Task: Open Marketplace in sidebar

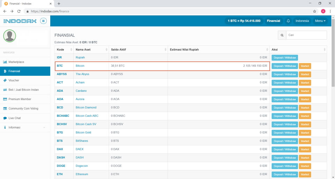Action: point(25,62)
